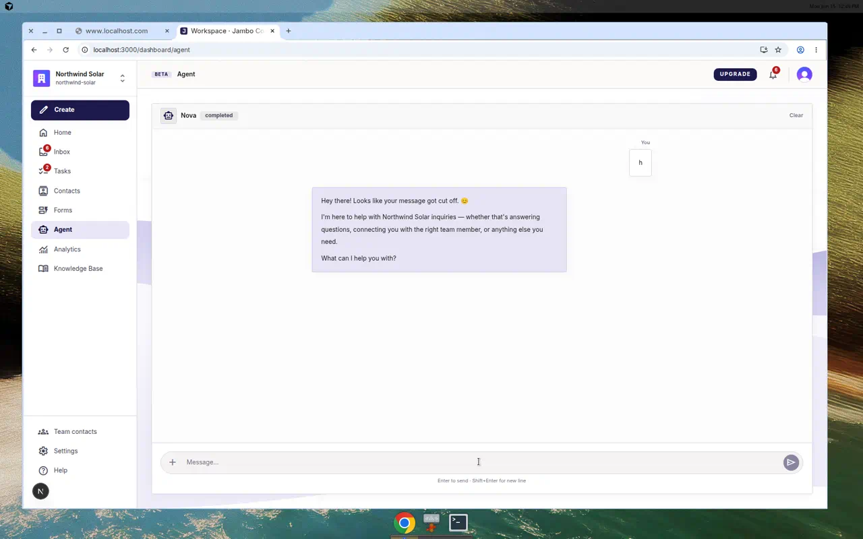Select the Workspace Jambo tab
863x539 pixels.
(227, 31)
